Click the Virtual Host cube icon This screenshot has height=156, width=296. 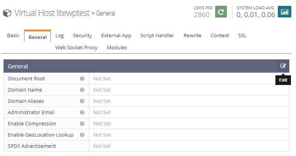[x=7, y=13]
